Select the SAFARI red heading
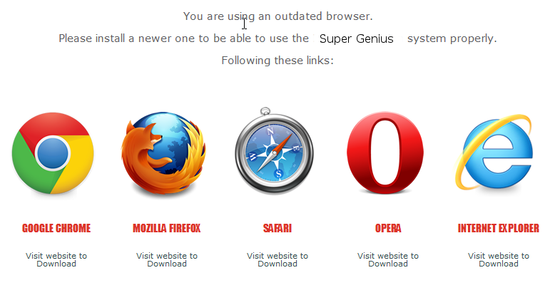 pos(277,228)
